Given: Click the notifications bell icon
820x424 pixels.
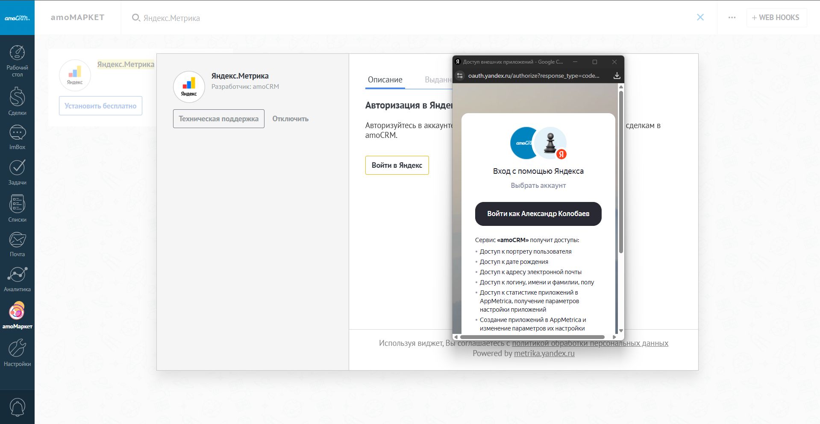Looking at the screenshot, I should (x=17, y=407).
